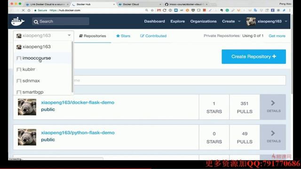Click the dropdown list scrollbar
301x169 pixels.
coord(72,67)
